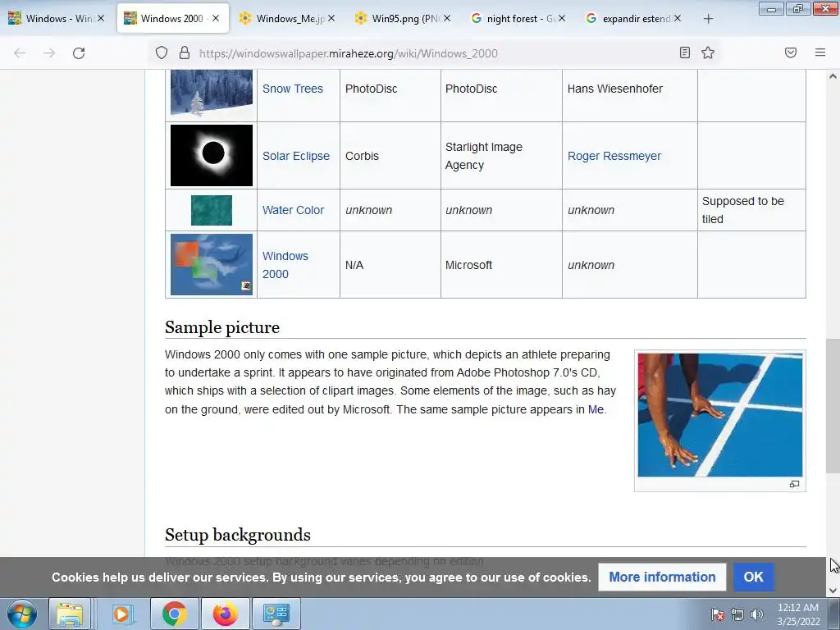Click the scrollbar down arrow
This screenshot has width=840, height=630.
click(x=833, y=591)
